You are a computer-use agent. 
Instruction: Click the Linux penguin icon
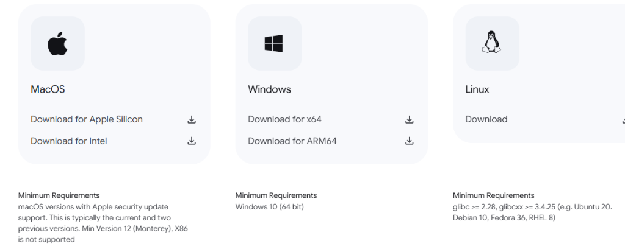pyautogui.click(x=492, y=43)
